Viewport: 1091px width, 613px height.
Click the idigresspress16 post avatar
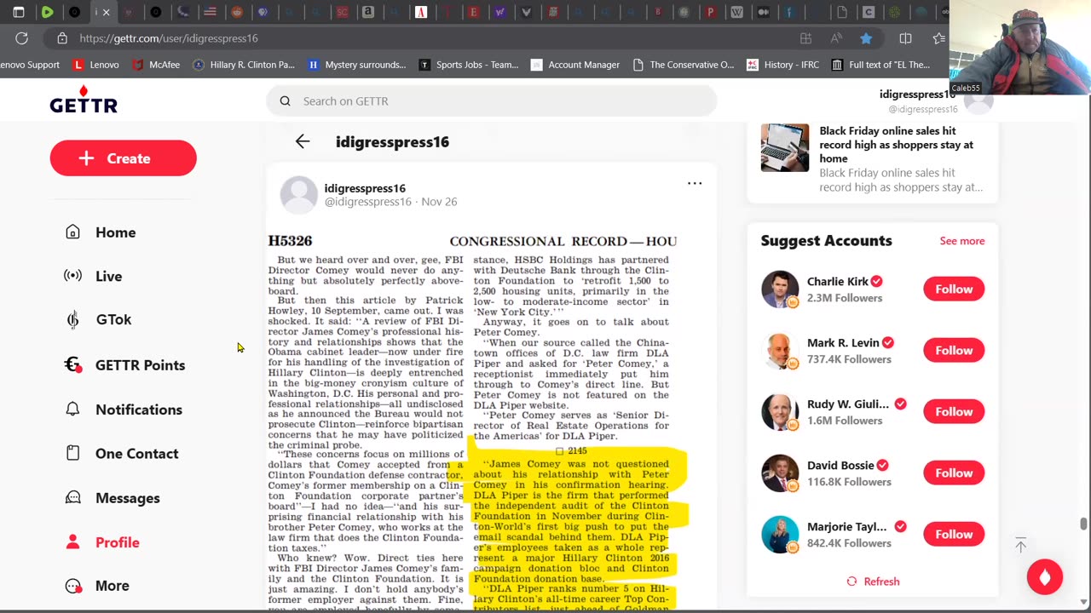(x=298, y=194)
